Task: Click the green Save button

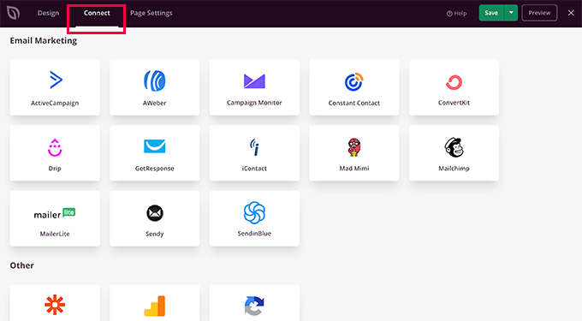Action: coord(491,13)
